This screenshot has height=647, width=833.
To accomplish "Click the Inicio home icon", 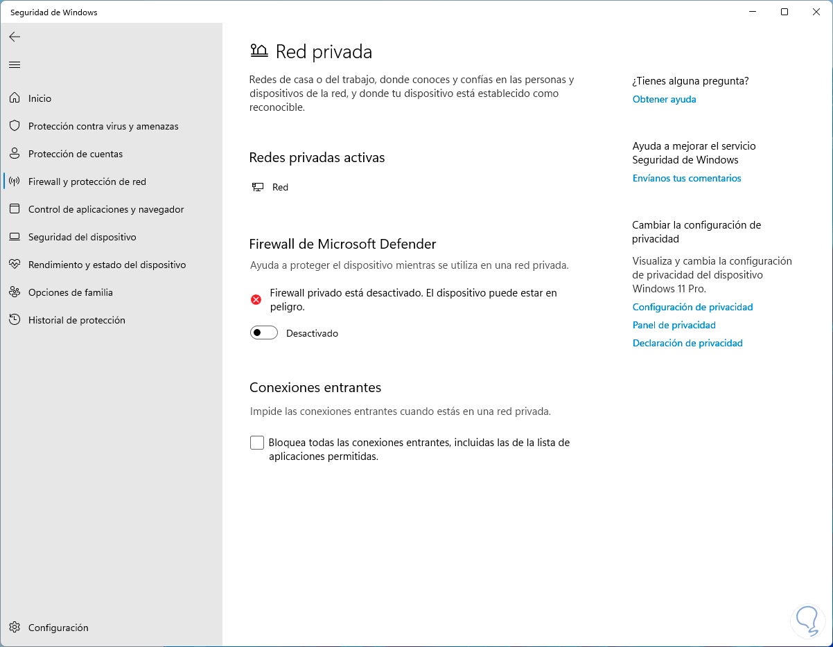I will (x=15, y=98).
